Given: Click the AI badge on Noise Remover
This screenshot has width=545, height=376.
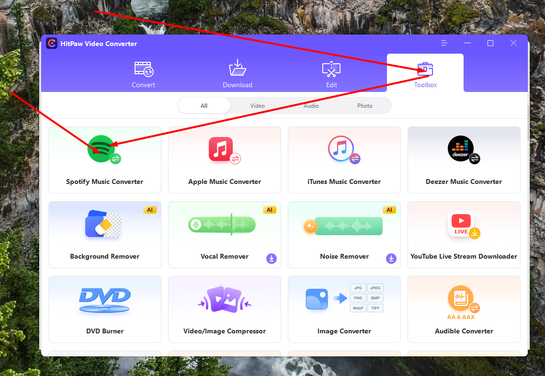Looking at the screenshot, I should pos(389,210).
